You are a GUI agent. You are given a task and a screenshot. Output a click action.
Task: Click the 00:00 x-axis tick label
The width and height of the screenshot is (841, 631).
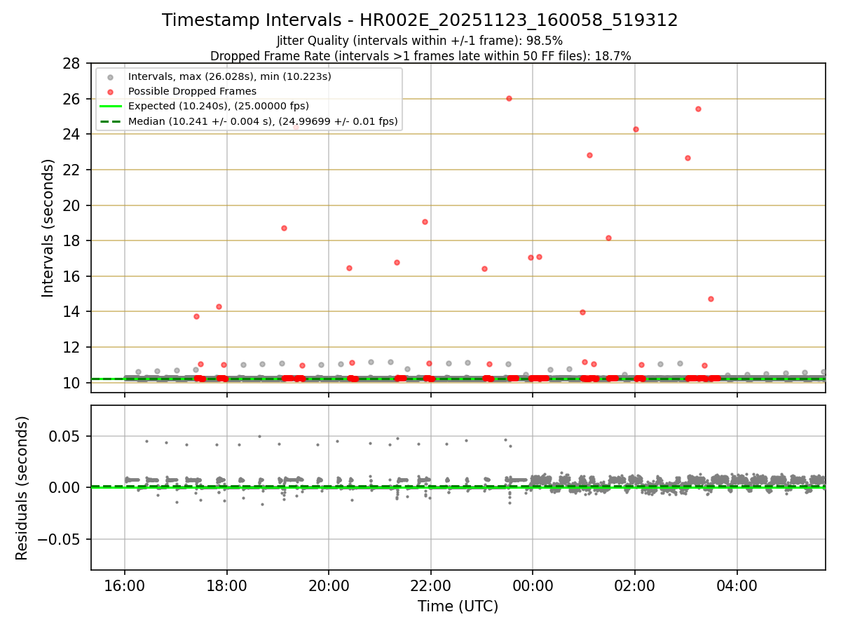533,585
